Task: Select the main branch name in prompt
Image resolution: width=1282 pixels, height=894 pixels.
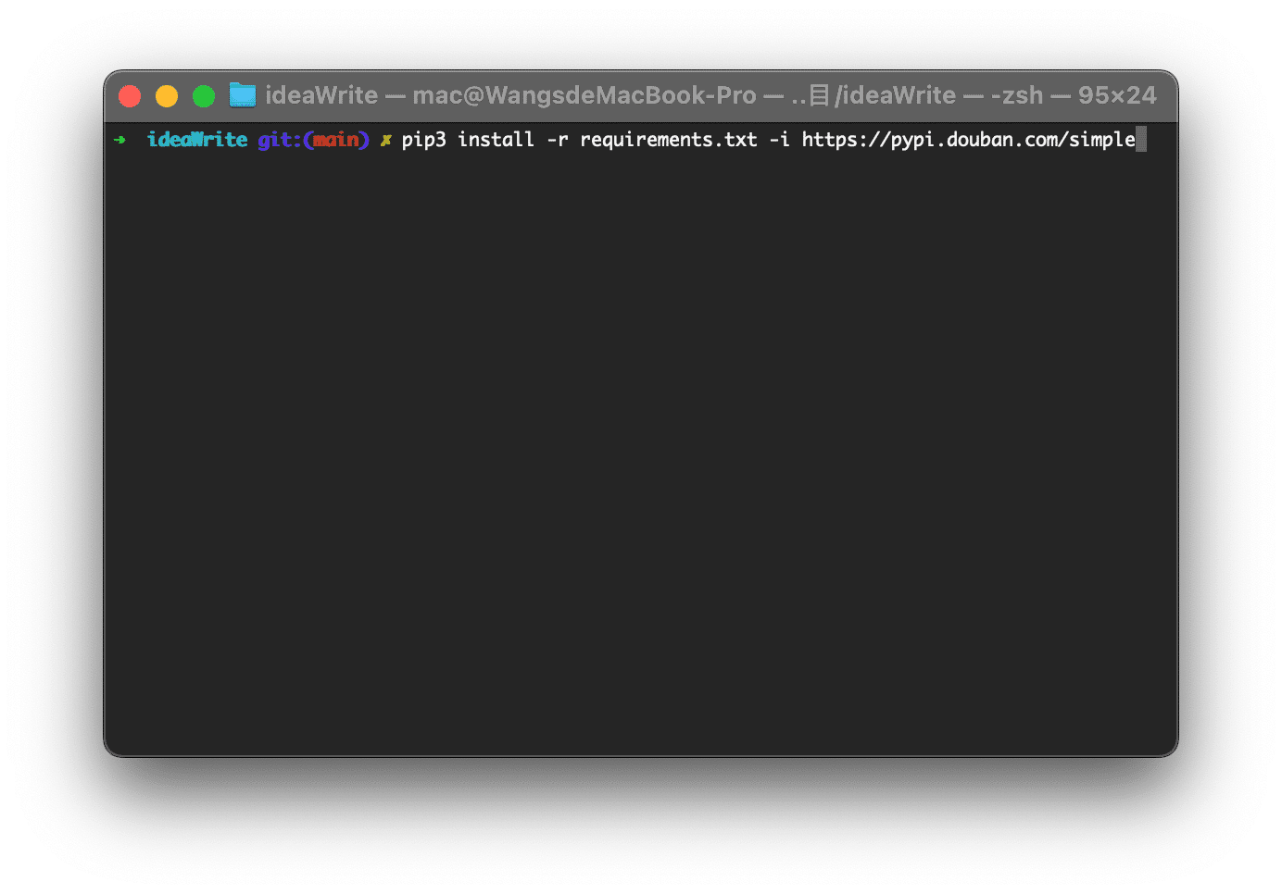Action: tap(337, 139)
